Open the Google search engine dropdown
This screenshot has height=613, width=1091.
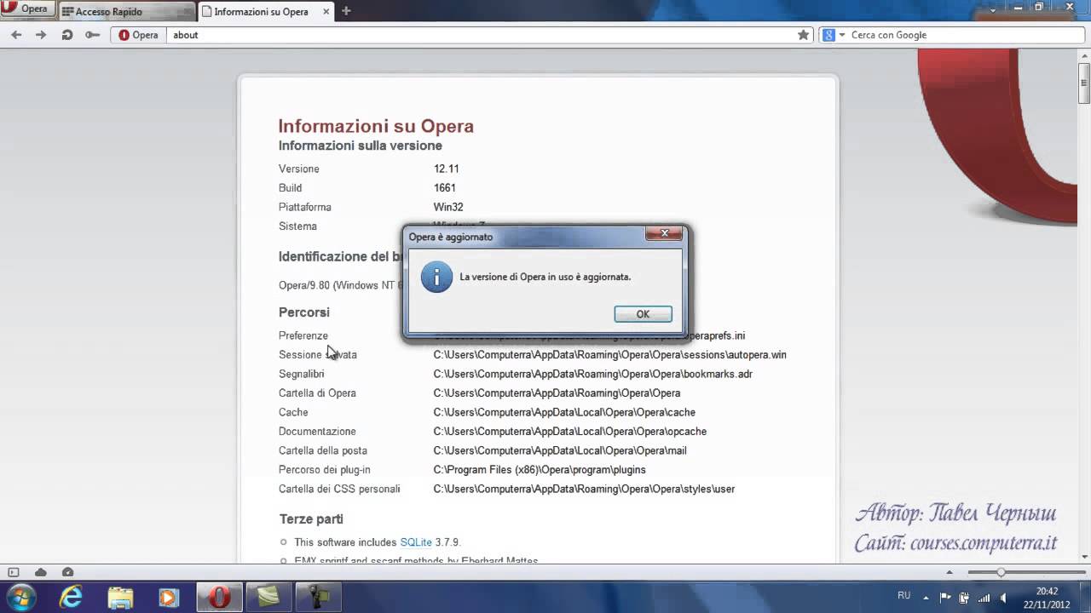pos(833,35)
